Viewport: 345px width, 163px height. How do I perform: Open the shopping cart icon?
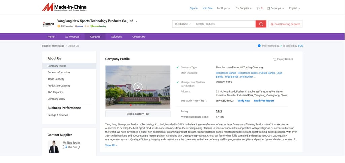tap(258, 8)
